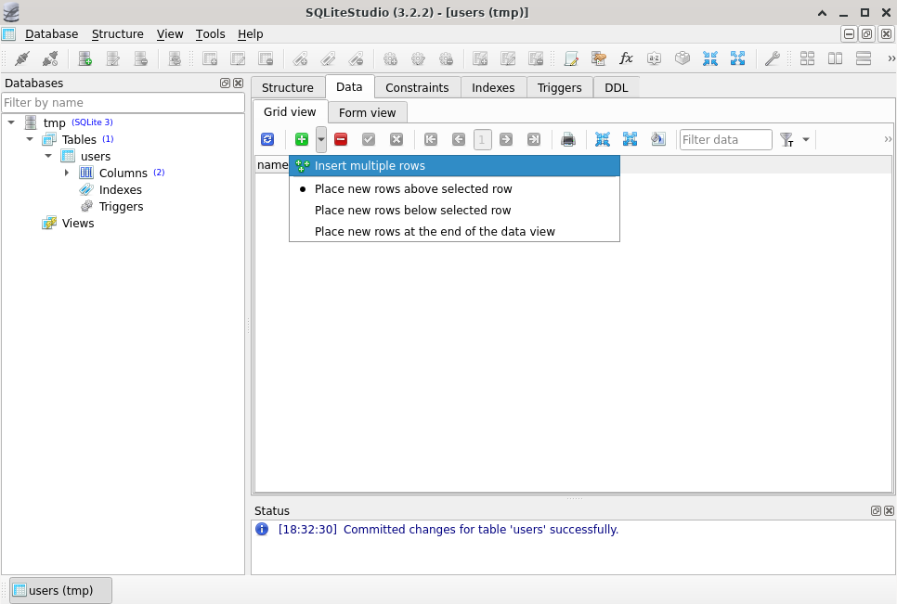The height and width of the screenshot is (604, 897).
Task: Open the insert row options dropdown arrow
Action: point(321,139)
